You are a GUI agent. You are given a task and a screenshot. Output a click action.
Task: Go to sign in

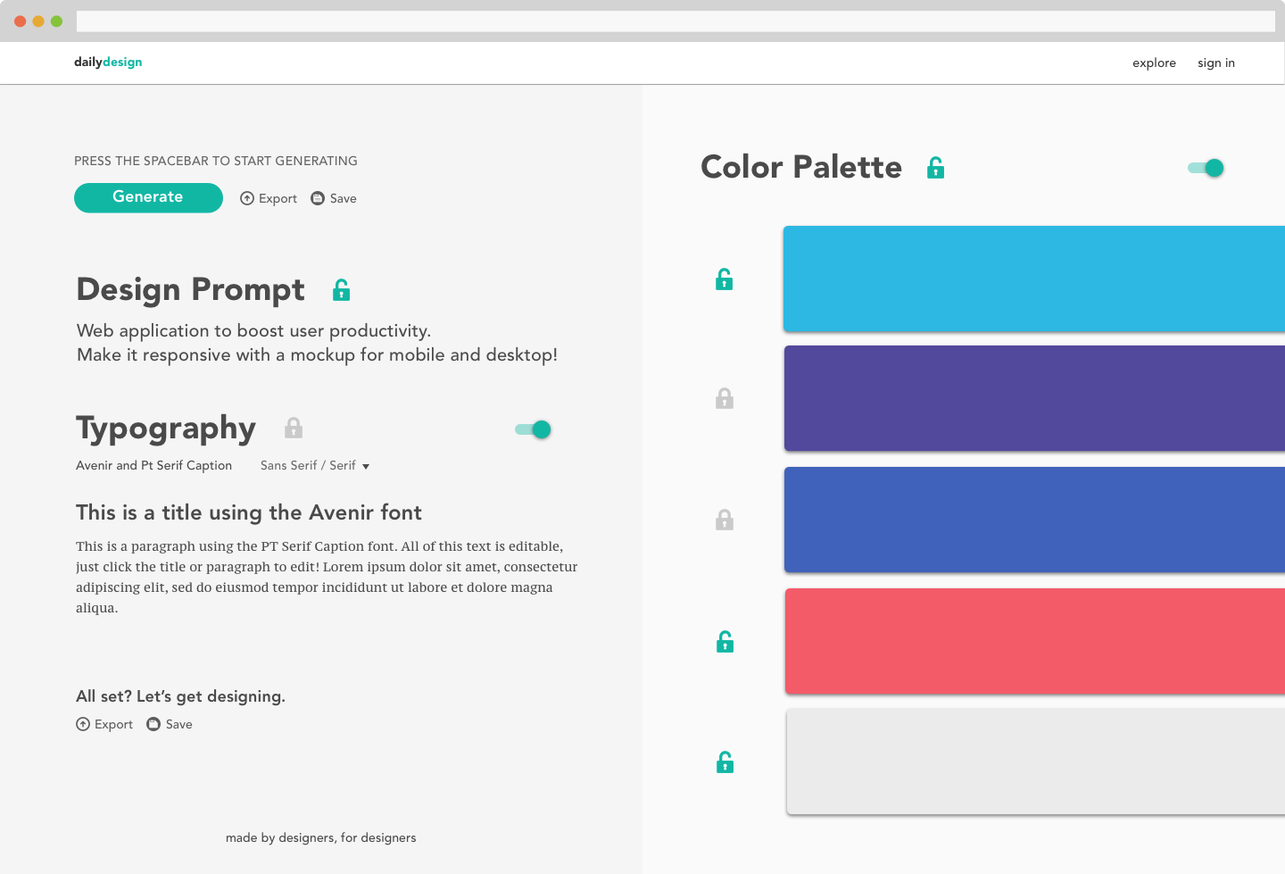1215,63
